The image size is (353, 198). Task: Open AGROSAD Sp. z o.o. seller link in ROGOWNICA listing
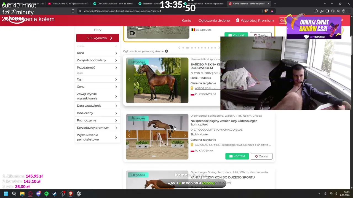coord(207,88)
